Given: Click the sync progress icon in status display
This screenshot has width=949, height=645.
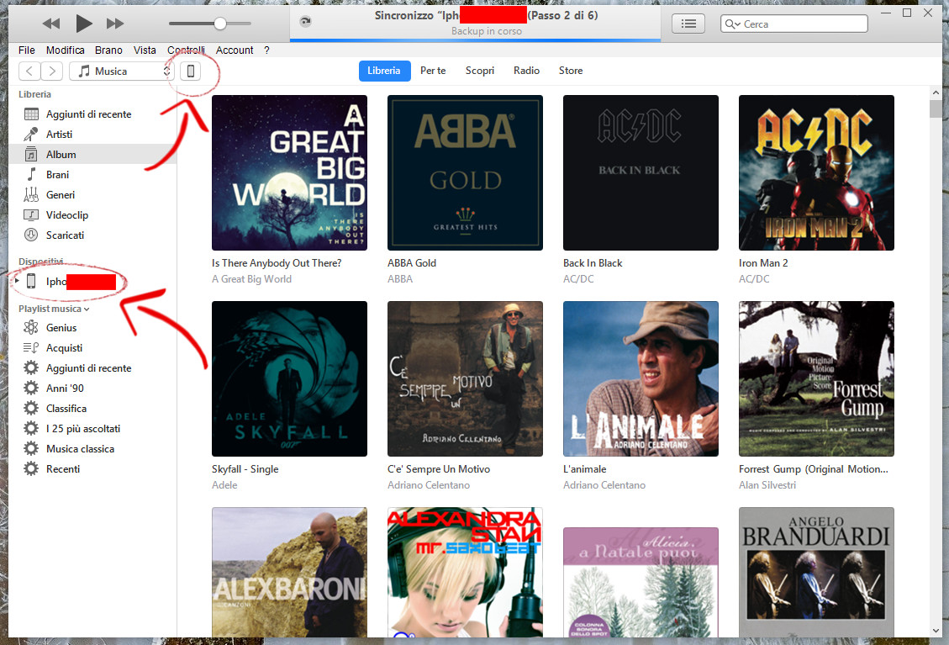Looking at the screenshot, I should [x=306, y=22].
